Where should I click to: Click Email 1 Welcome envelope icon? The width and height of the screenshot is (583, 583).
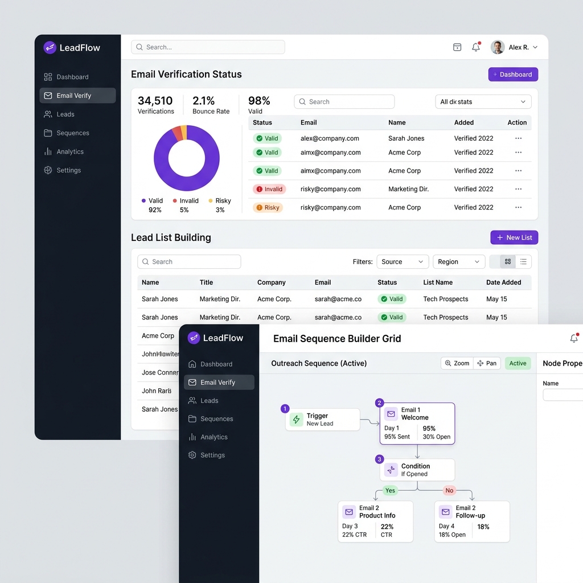(391, 413)
